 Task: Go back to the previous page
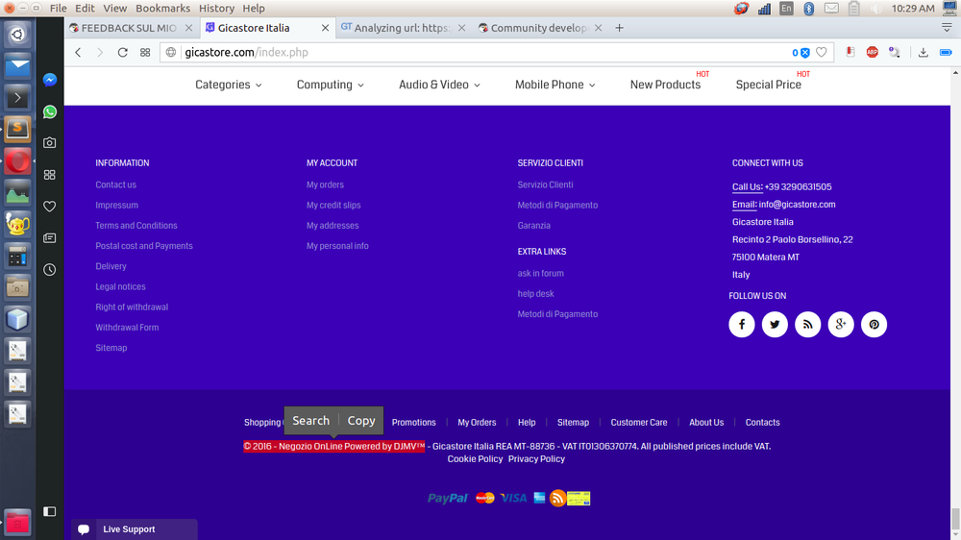(x=78, y=52)
